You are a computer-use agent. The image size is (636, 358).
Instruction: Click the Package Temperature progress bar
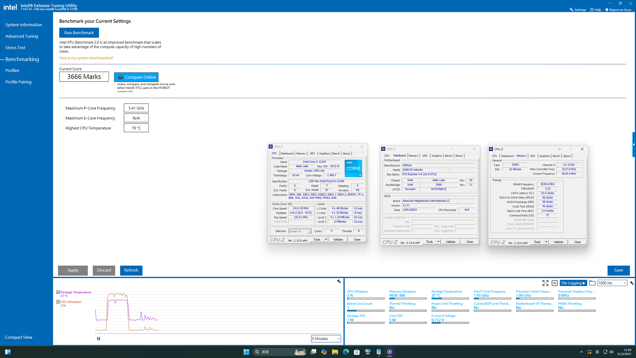click(450, 298)
